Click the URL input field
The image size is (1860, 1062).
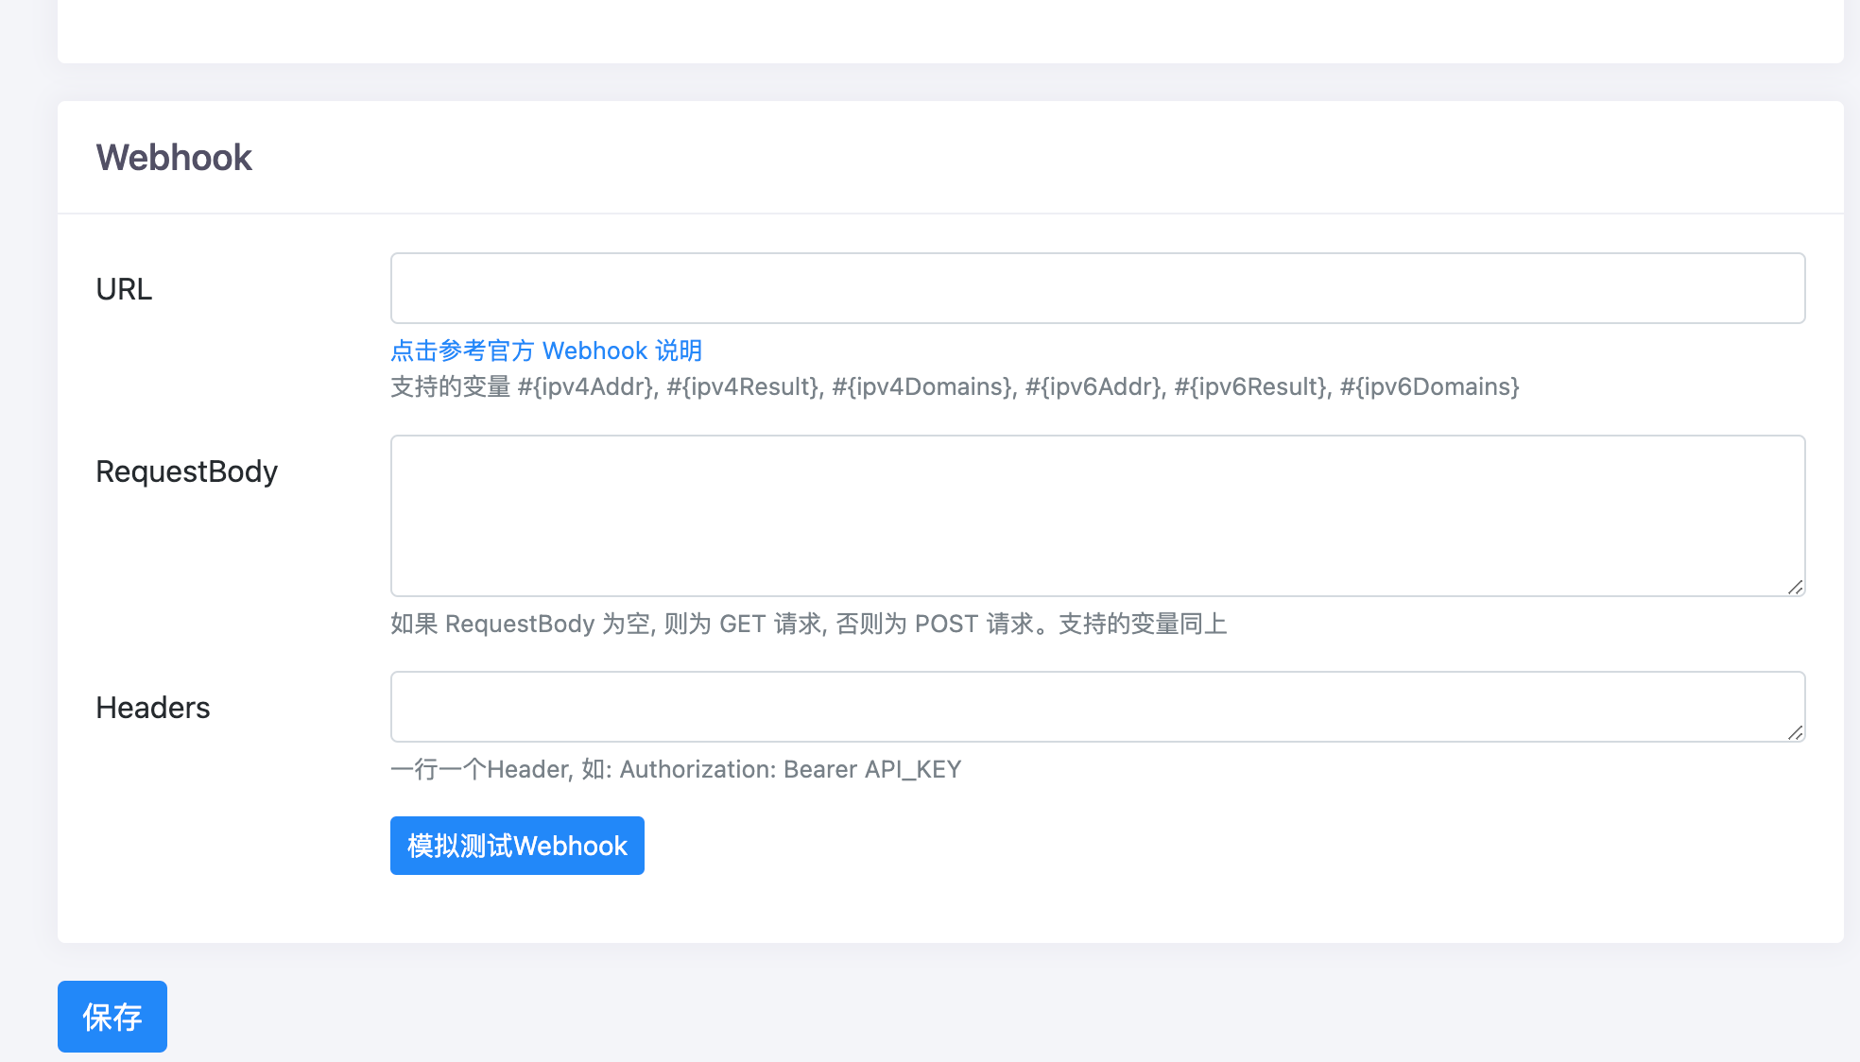tap(1096, 287)
